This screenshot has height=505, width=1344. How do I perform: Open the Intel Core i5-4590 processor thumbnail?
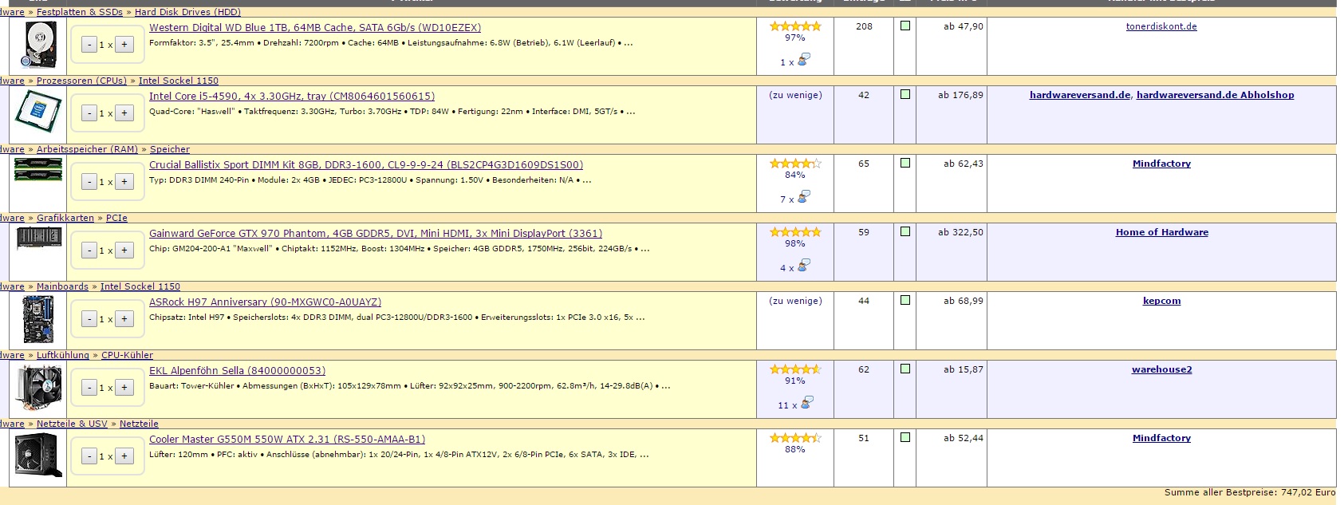pos(38,113)
